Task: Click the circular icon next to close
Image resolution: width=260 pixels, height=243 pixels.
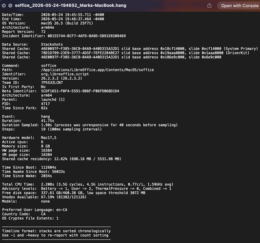Action: tap(10, 6)
